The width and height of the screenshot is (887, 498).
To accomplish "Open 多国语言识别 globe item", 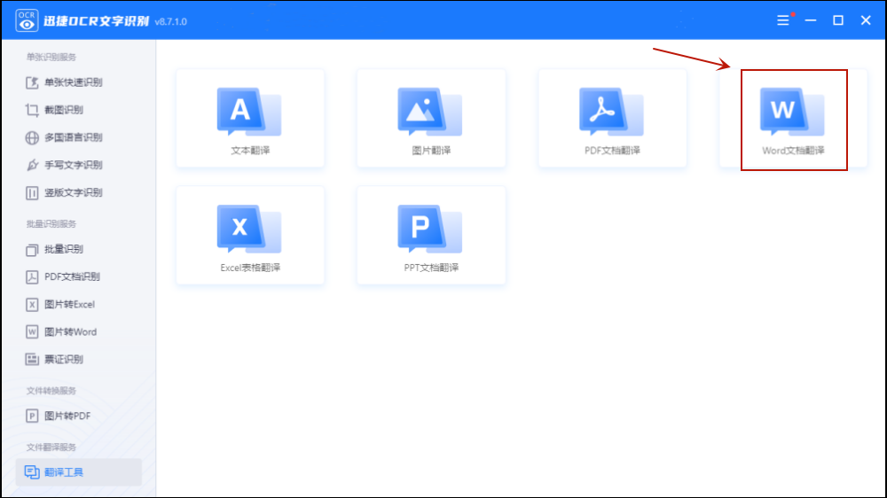I will [64, 137].
